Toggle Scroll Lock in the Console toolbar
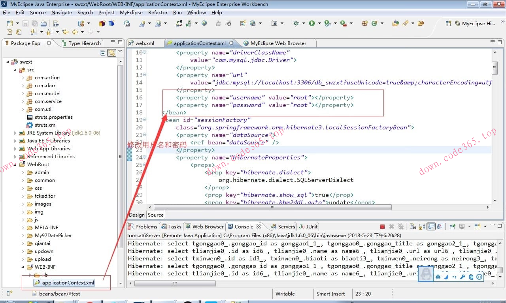 tap(422, 226)
